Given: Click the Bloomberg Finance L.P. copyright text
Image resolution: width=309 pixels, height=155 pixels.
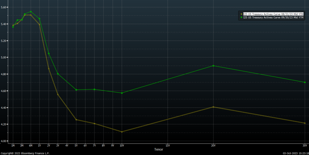Looking at the screenshot, I should [x=25, y=153].
